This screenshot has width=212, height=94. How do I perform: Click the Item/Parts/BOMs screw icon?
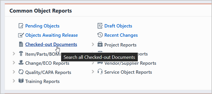21,54
